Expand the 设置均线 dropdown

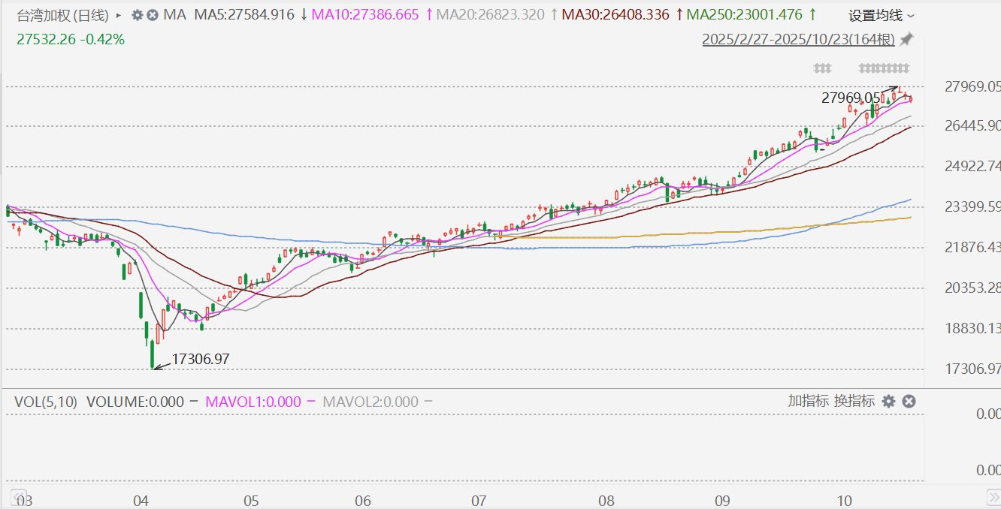coord(882,16)
